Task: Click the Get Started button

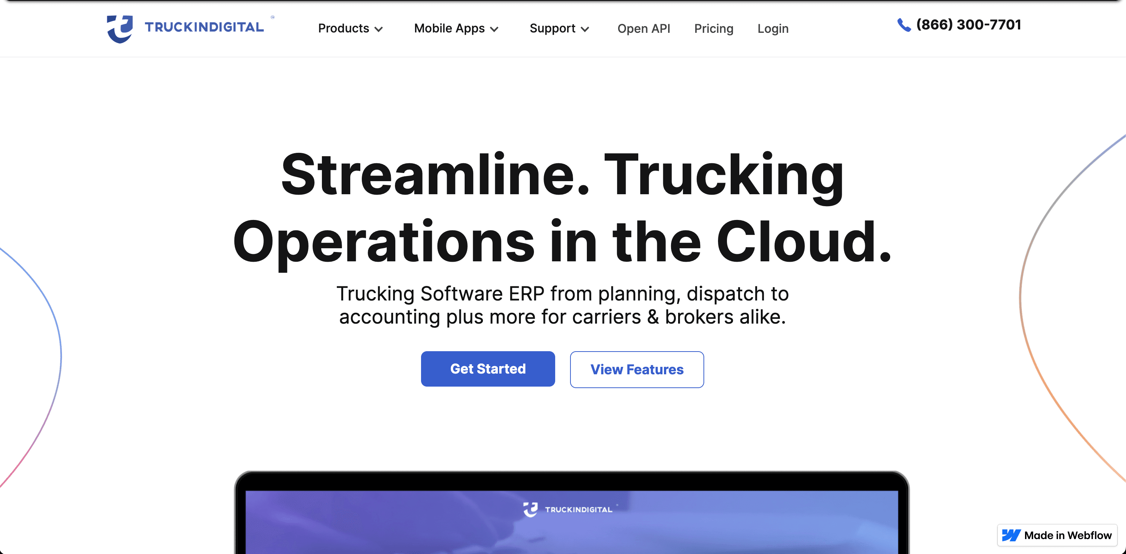Action: point(487,369)
